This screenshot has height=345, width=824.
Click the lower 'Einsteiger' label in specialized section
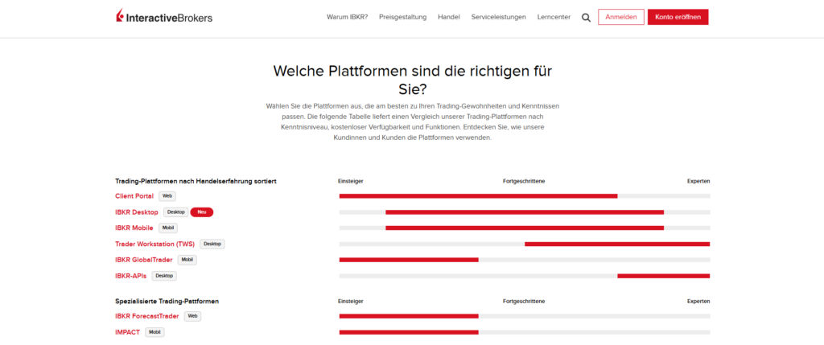pos(351,302)
